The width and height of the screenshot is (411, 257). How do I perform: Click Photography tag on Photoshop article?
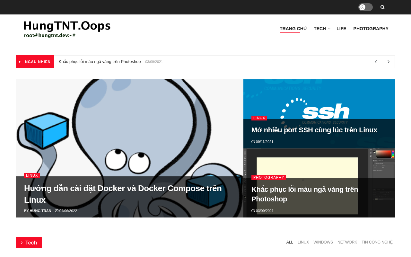point(269,177)
